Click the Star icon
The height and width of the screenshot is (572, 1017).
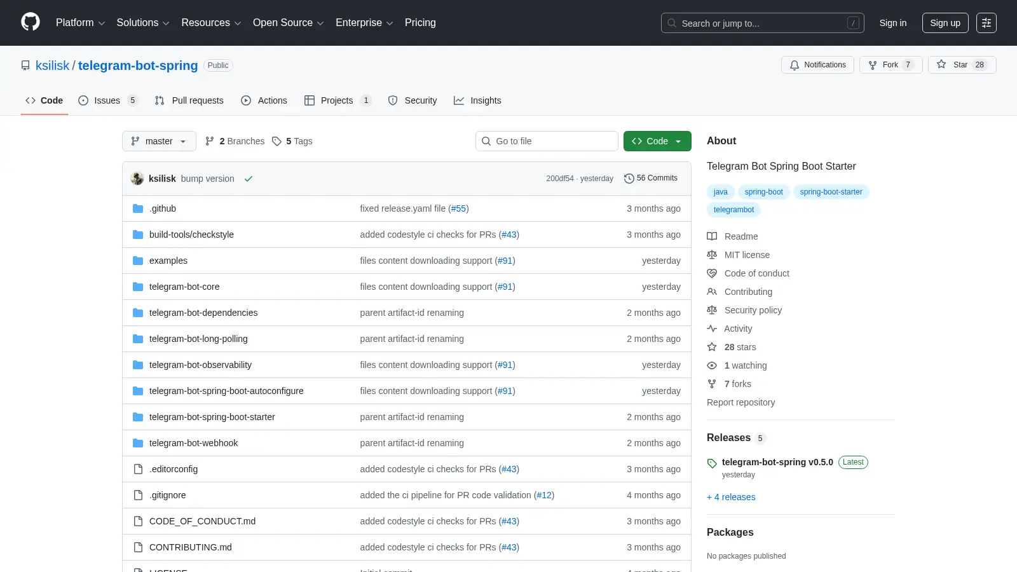point(941,65)
